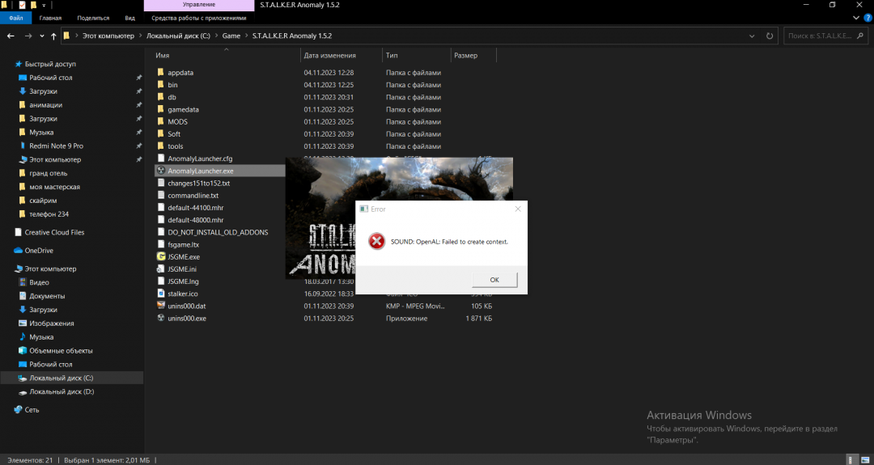Open the скайрим sidebar folder
This screenshot has width=874, height=465.
[43, 201]
